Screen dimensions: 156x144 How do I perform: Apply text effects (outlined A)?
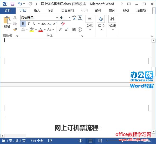click(x=23, y=30)
